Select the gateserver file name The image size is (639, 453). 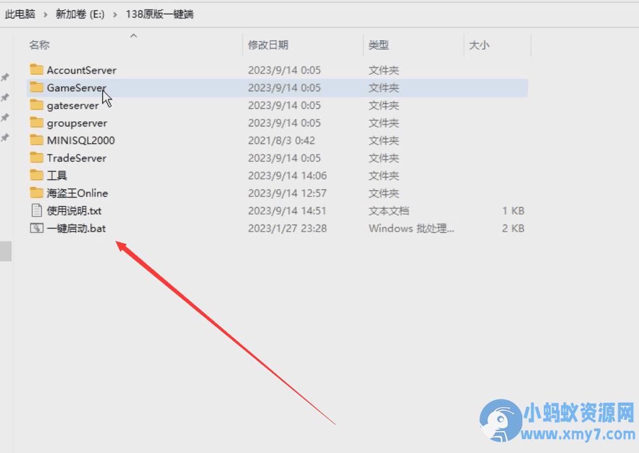click(x=72, y=106)
